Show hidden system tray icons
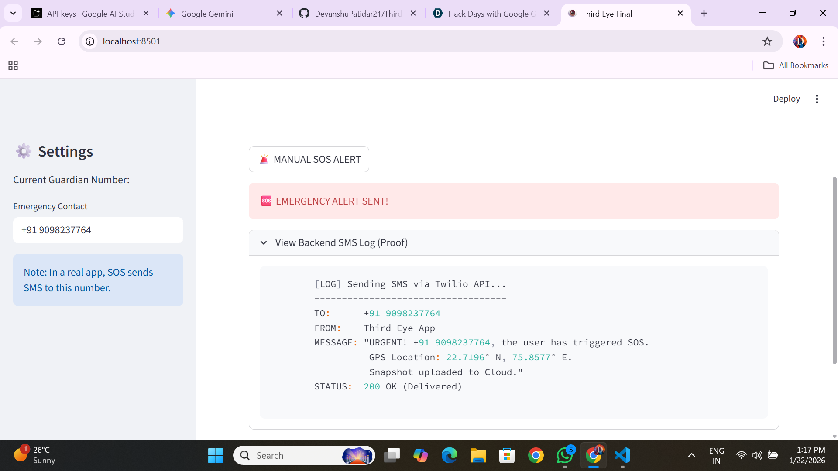 click(692, 455)
